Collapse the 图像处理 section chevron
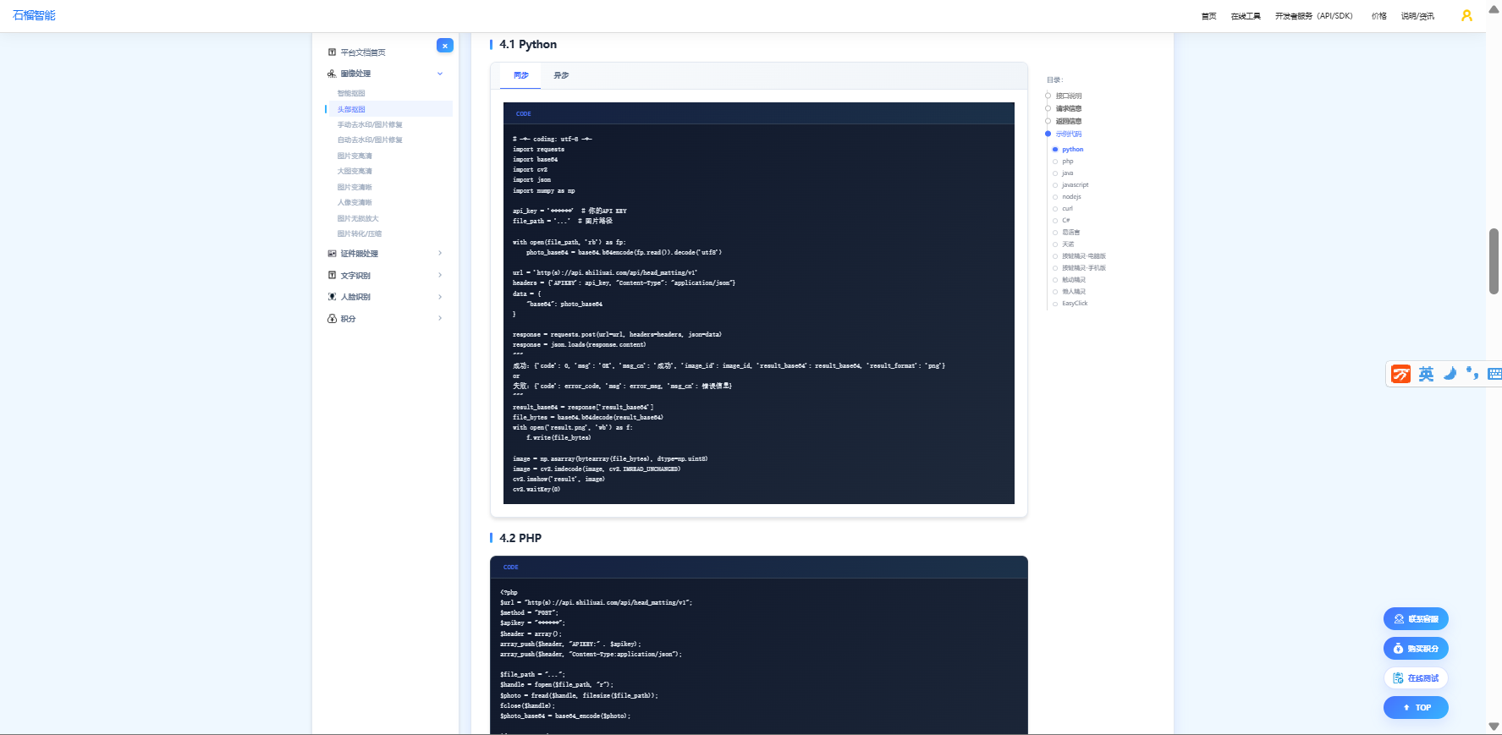 point(440,74)
